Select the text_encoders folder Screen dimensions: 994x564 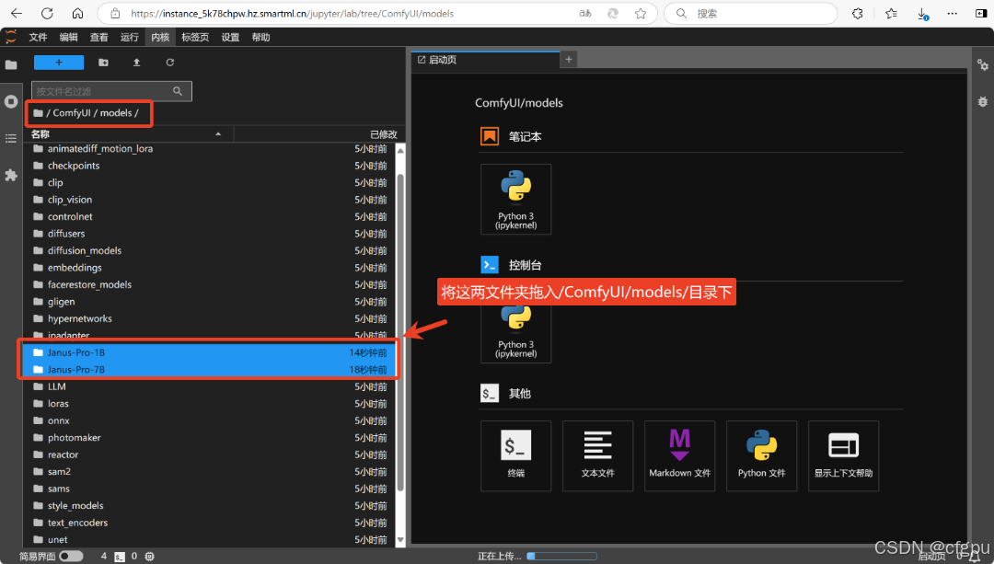click(209, 523)
